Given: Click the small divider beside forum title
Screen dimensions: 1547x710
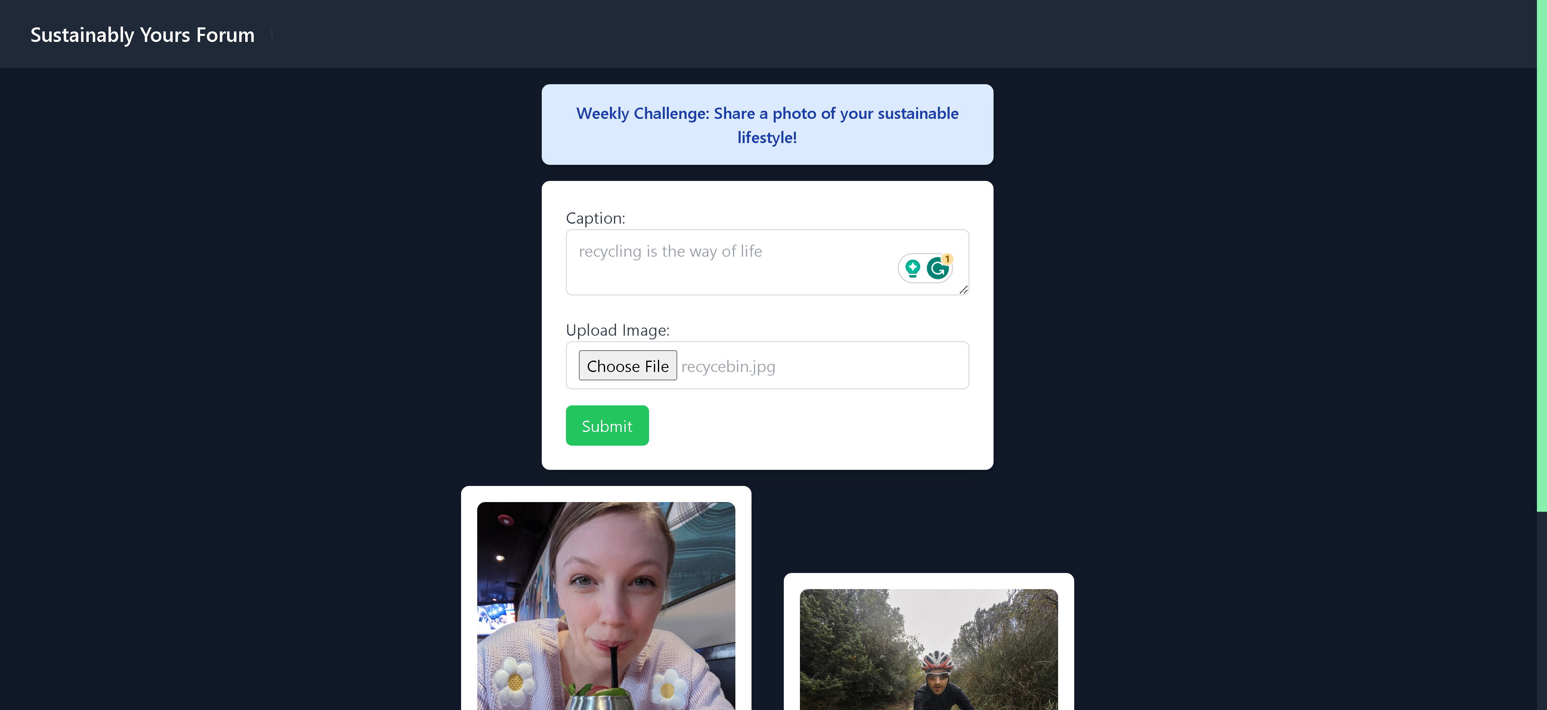Looking at the screenshot, I should click(271, 34).
